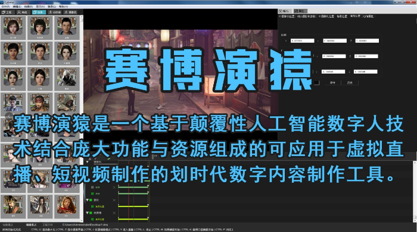
Task: Open the 动作库 motion library tab
Action: (55, 12)
